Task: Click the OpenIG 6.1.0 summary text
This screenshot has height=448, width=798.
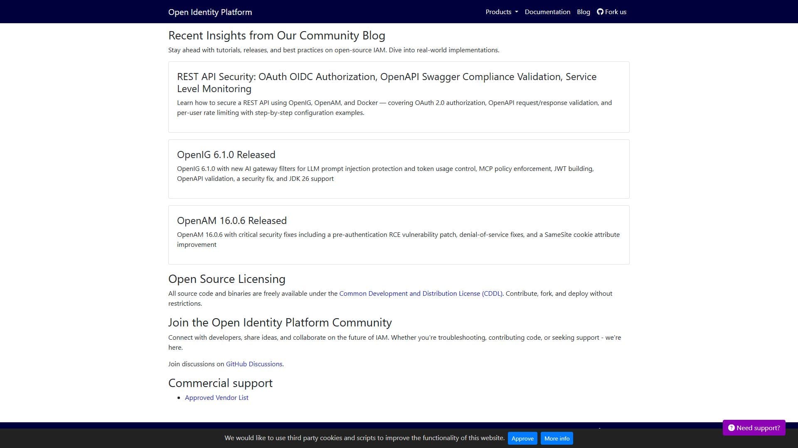Action: click(385, 173)
